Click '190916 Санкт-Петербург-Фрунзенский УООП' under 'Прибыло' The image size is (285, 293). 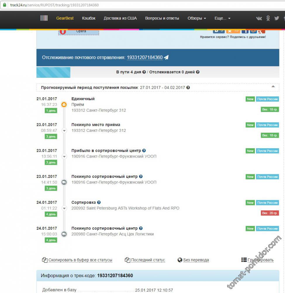114,156
